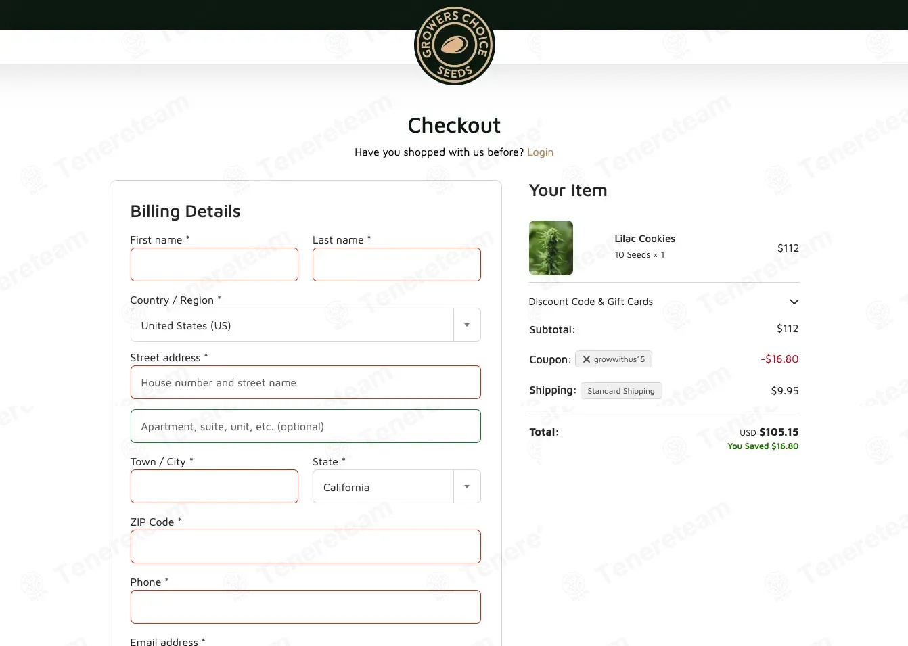Click the 10 Seeds × 1 quantity text
This screenshot has width=908, height=646.
pos(639,255)
